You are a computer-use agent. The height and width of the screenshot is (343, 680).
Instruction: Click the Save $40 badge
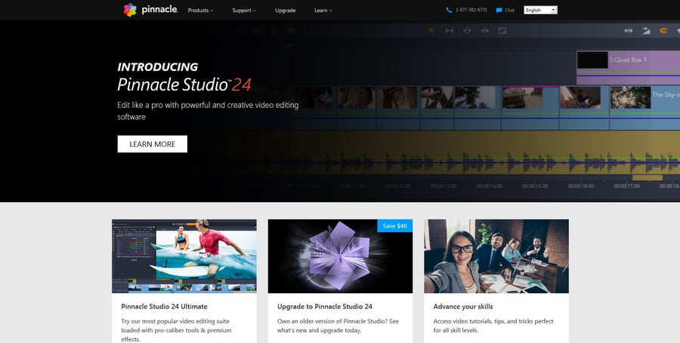click(394, 226)
